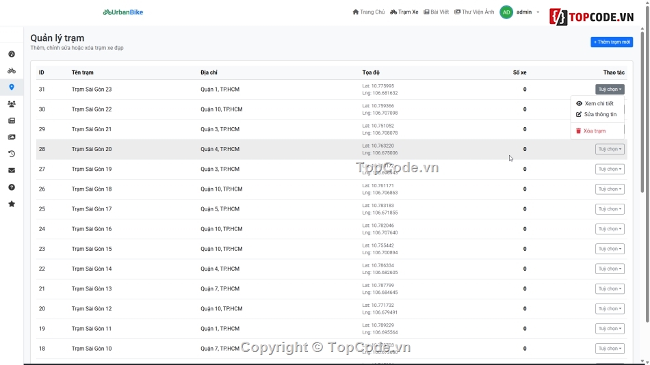
Task: Go to Trang Chủ in top navigation
Action: 369,12
